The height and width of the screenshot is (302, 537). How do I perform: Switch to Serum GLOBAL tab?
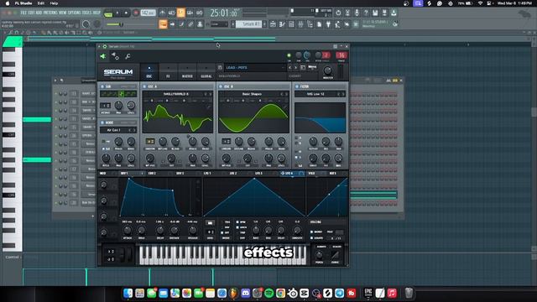[206, 72]
